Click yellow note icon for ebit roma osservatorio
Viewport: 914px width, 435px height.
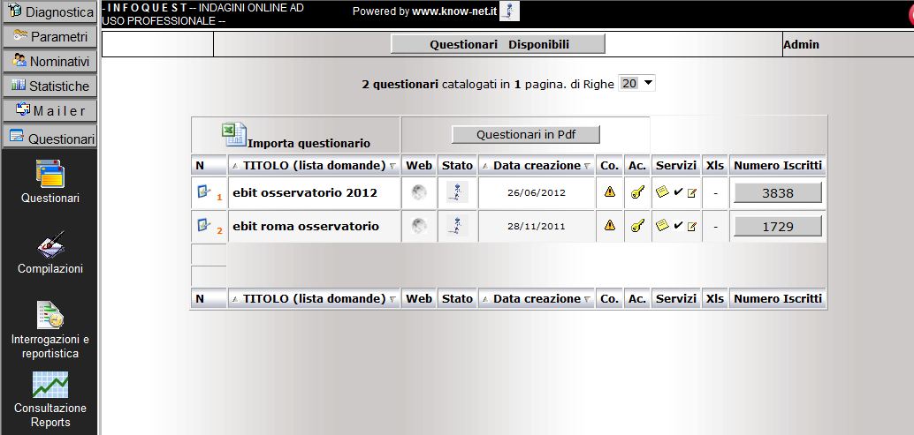pyautogui.click(x=662, y=225)
